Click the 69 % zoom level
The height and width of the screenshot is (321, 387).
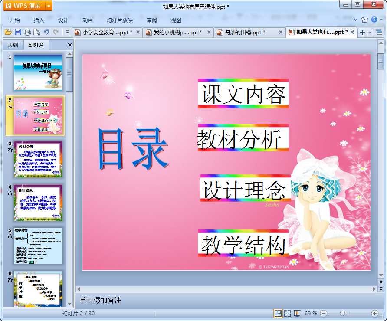(311, 314)
